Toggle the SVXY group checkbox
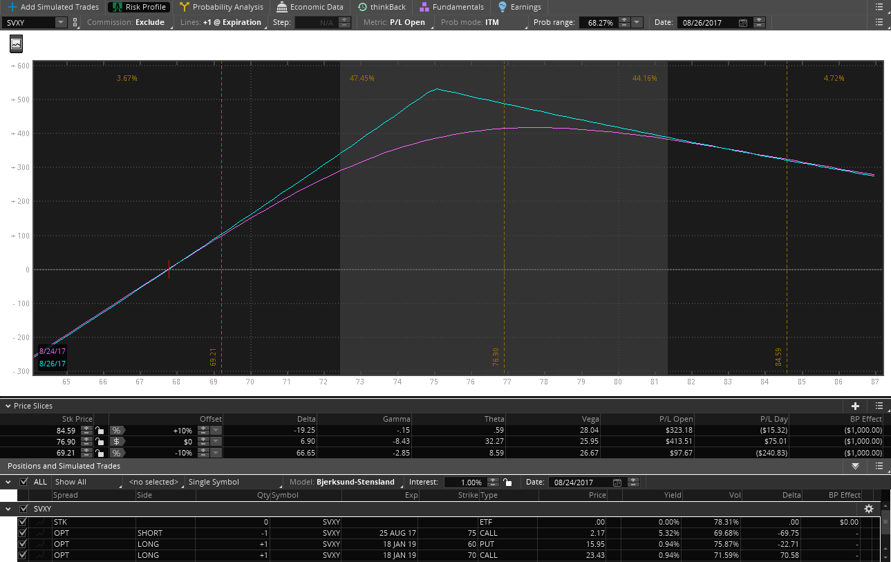This screenshot has width=891, height=562. coord(24,509)
